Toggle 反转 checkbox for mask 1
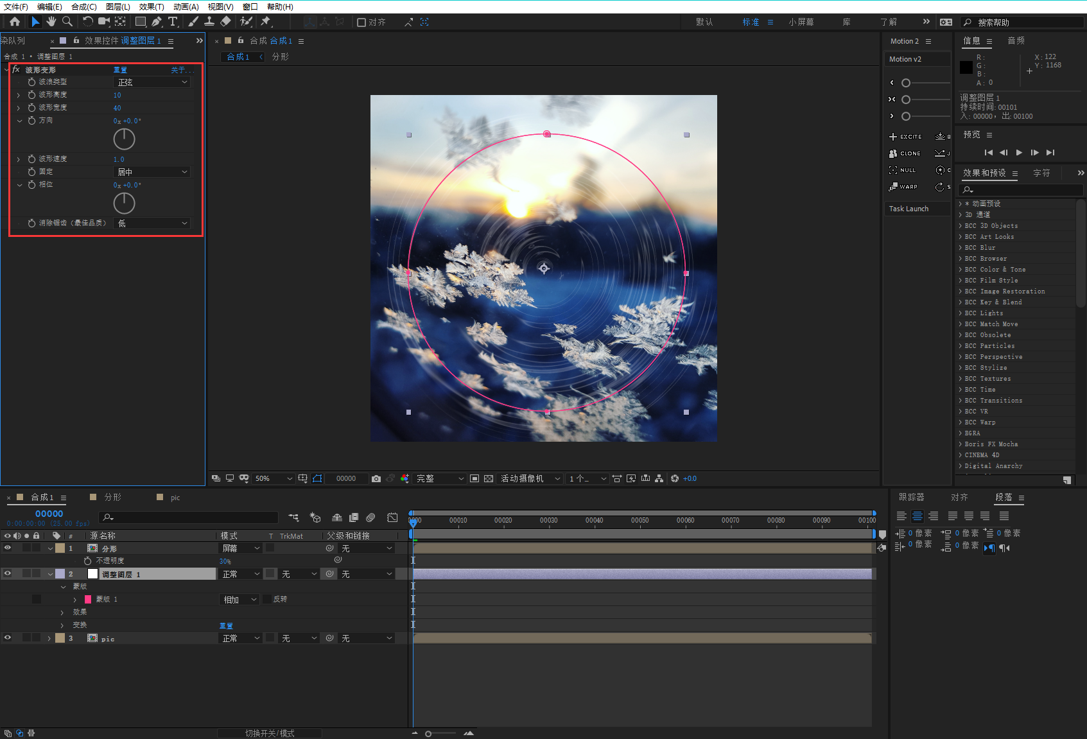This screenshot has width=1087, height=739. click(267, 599)
